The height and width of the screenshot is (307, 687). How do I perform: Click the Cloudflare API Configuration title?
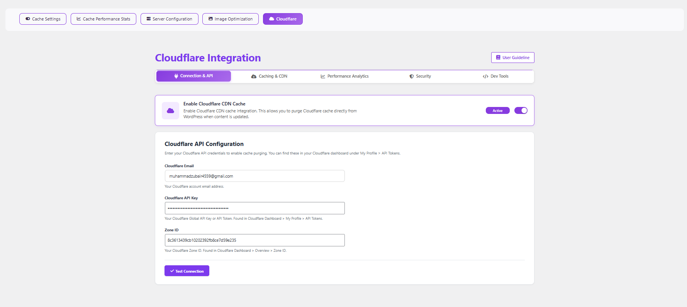point(204,144)
